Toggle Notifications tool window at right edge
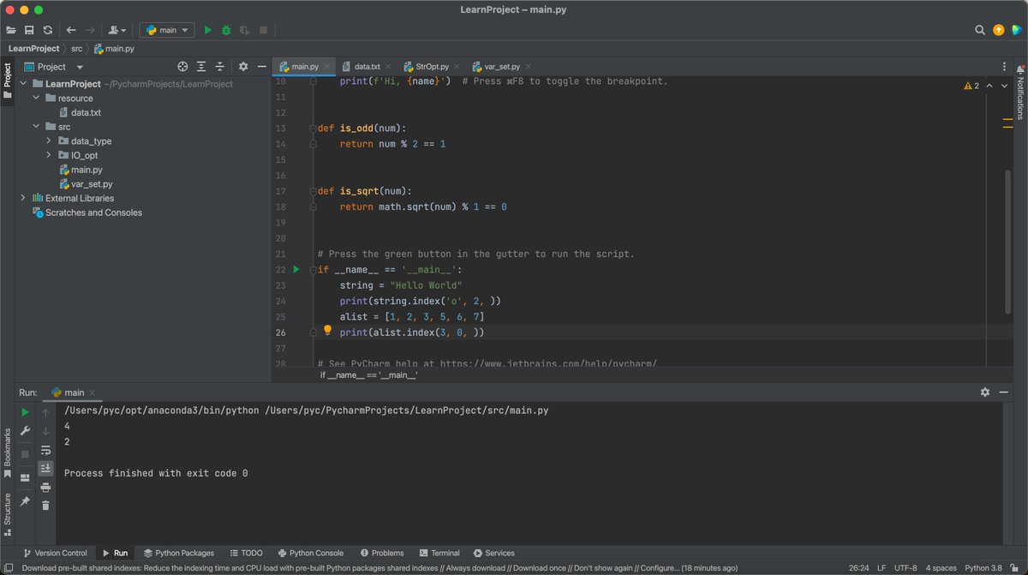The height and width of the screenshot is (575, 1028). pyautogui.click(x=1020, y=91)
